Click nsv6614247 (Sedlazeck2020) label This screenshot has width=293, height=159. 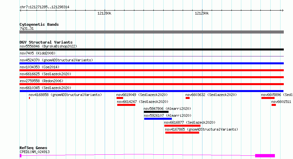143,102
